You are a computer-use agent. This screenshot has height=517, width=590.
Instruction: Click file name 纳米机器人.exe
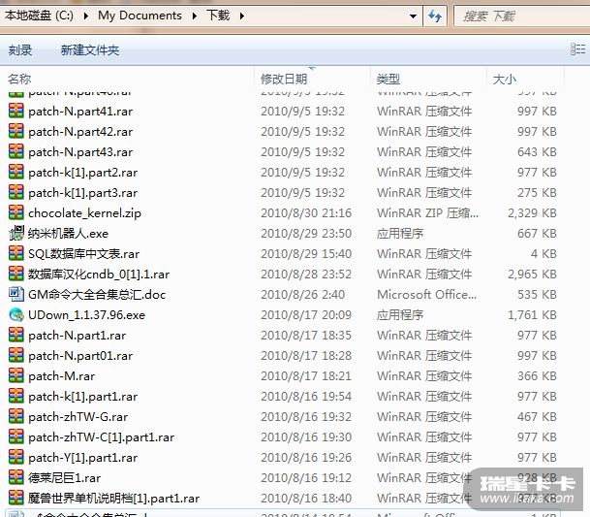point(68,234)
